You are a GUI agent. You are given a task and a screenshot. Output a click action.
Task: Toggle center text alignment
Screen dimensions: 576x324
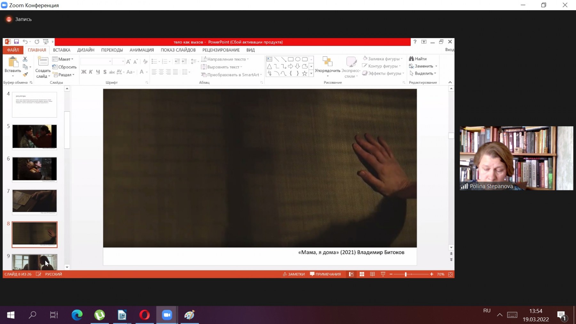point(161,72)
